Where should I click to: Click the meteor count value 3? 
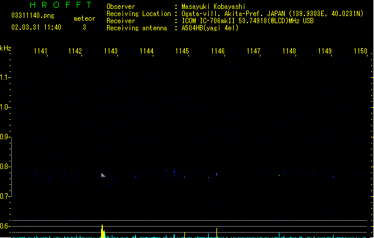[x=84, y=27]
